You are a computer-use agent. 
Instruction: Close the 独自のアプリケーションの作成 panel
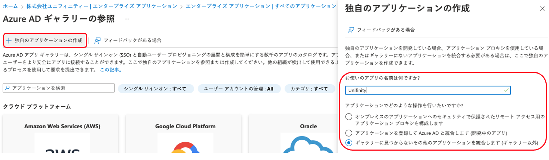[542, 9]
